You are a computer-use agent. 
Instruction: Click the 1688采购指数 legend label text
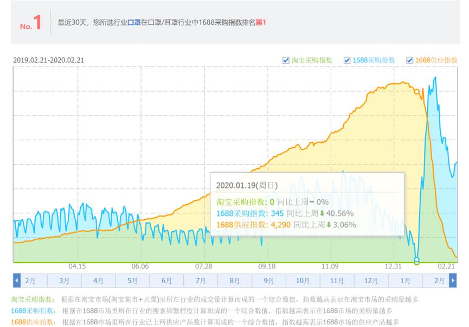click(374, 60)
